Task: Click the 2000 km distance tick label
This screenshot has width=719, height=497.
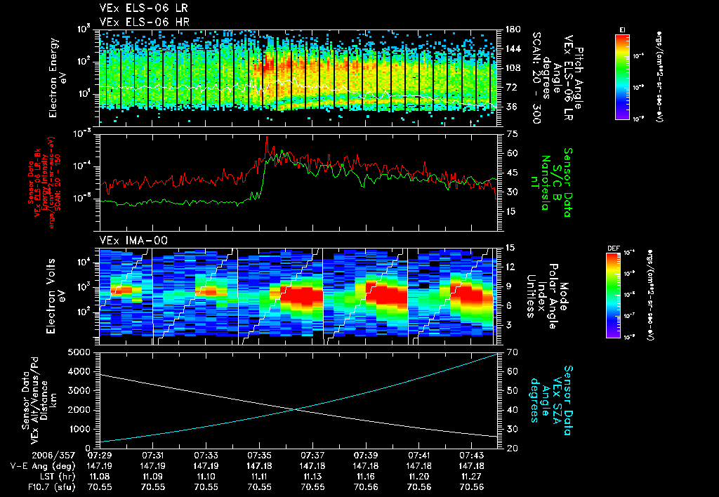Action: pos(79,410)
